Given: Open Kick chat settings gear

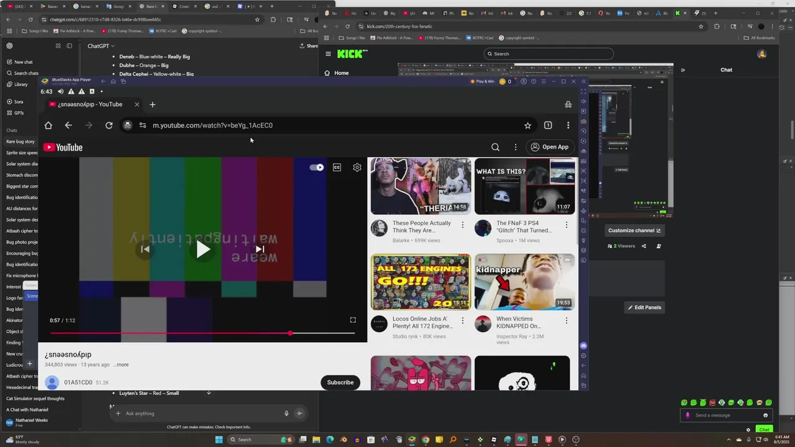Looking at the screenshot, I should tap(748, 430).
